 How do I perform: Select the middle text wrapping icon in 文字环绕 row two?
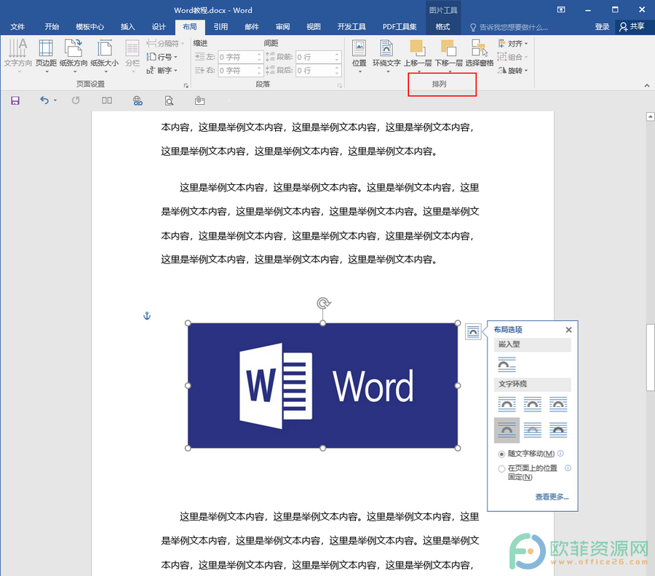pos(533,430)
